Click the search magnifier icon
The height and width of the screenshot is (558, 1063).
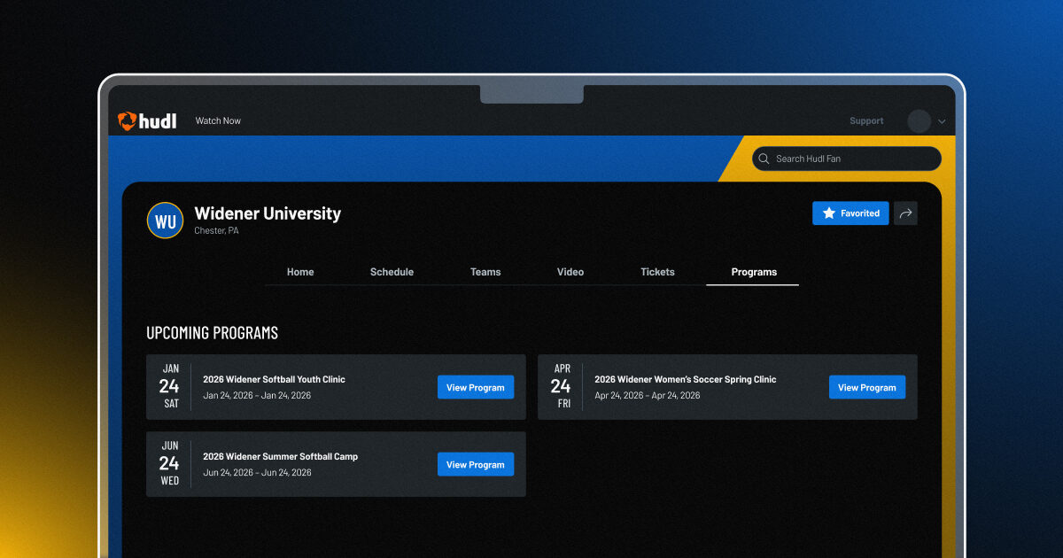(764, 159)
